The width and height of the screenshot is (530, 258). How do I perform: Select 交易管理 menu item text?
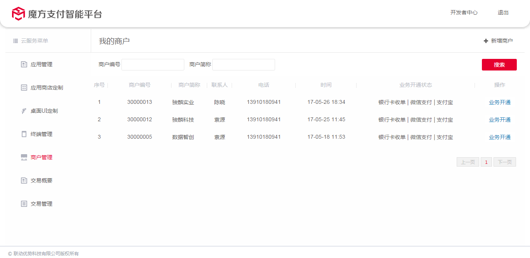point(42,204)
